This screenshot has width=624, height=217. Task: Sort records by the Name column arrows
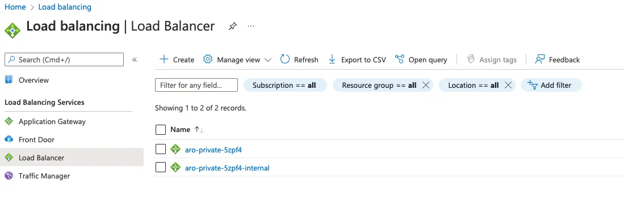click(199, 130)
